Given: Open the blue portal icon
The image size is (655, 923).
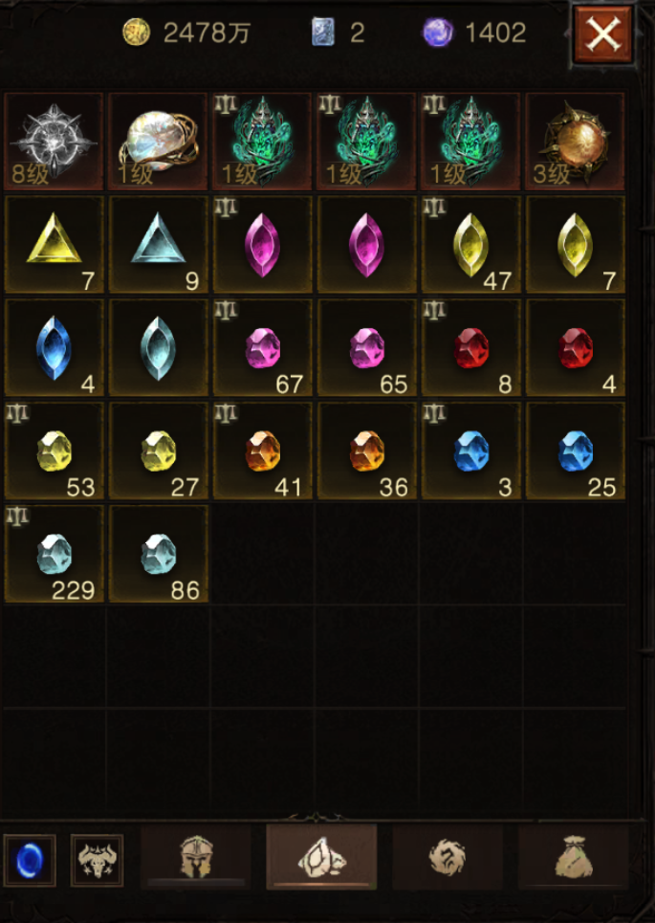Looking at the screenshot, I should [x=30, y=860].
